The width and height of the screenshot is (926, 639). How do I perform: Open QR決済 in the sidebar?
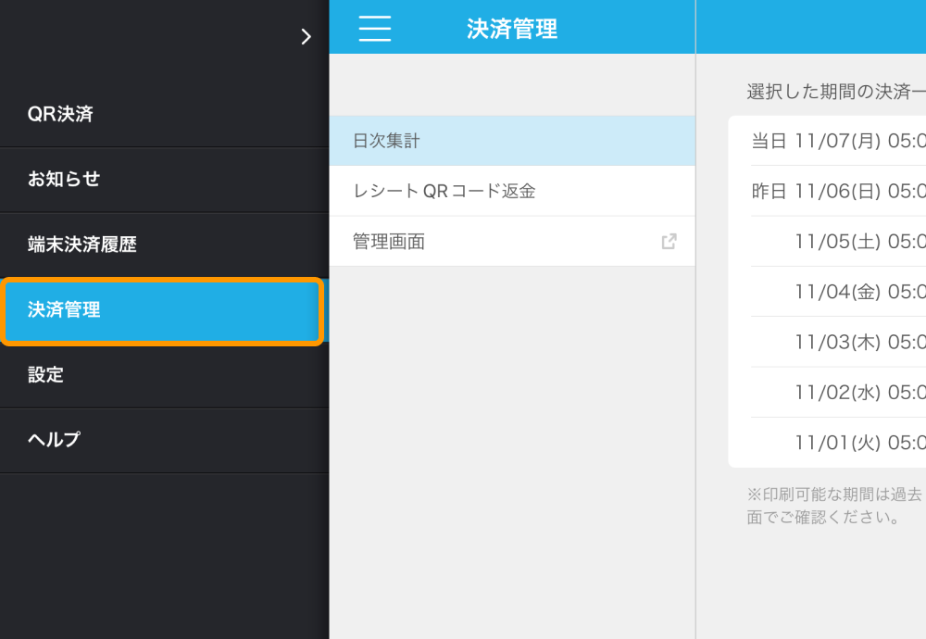click(61, 115)
